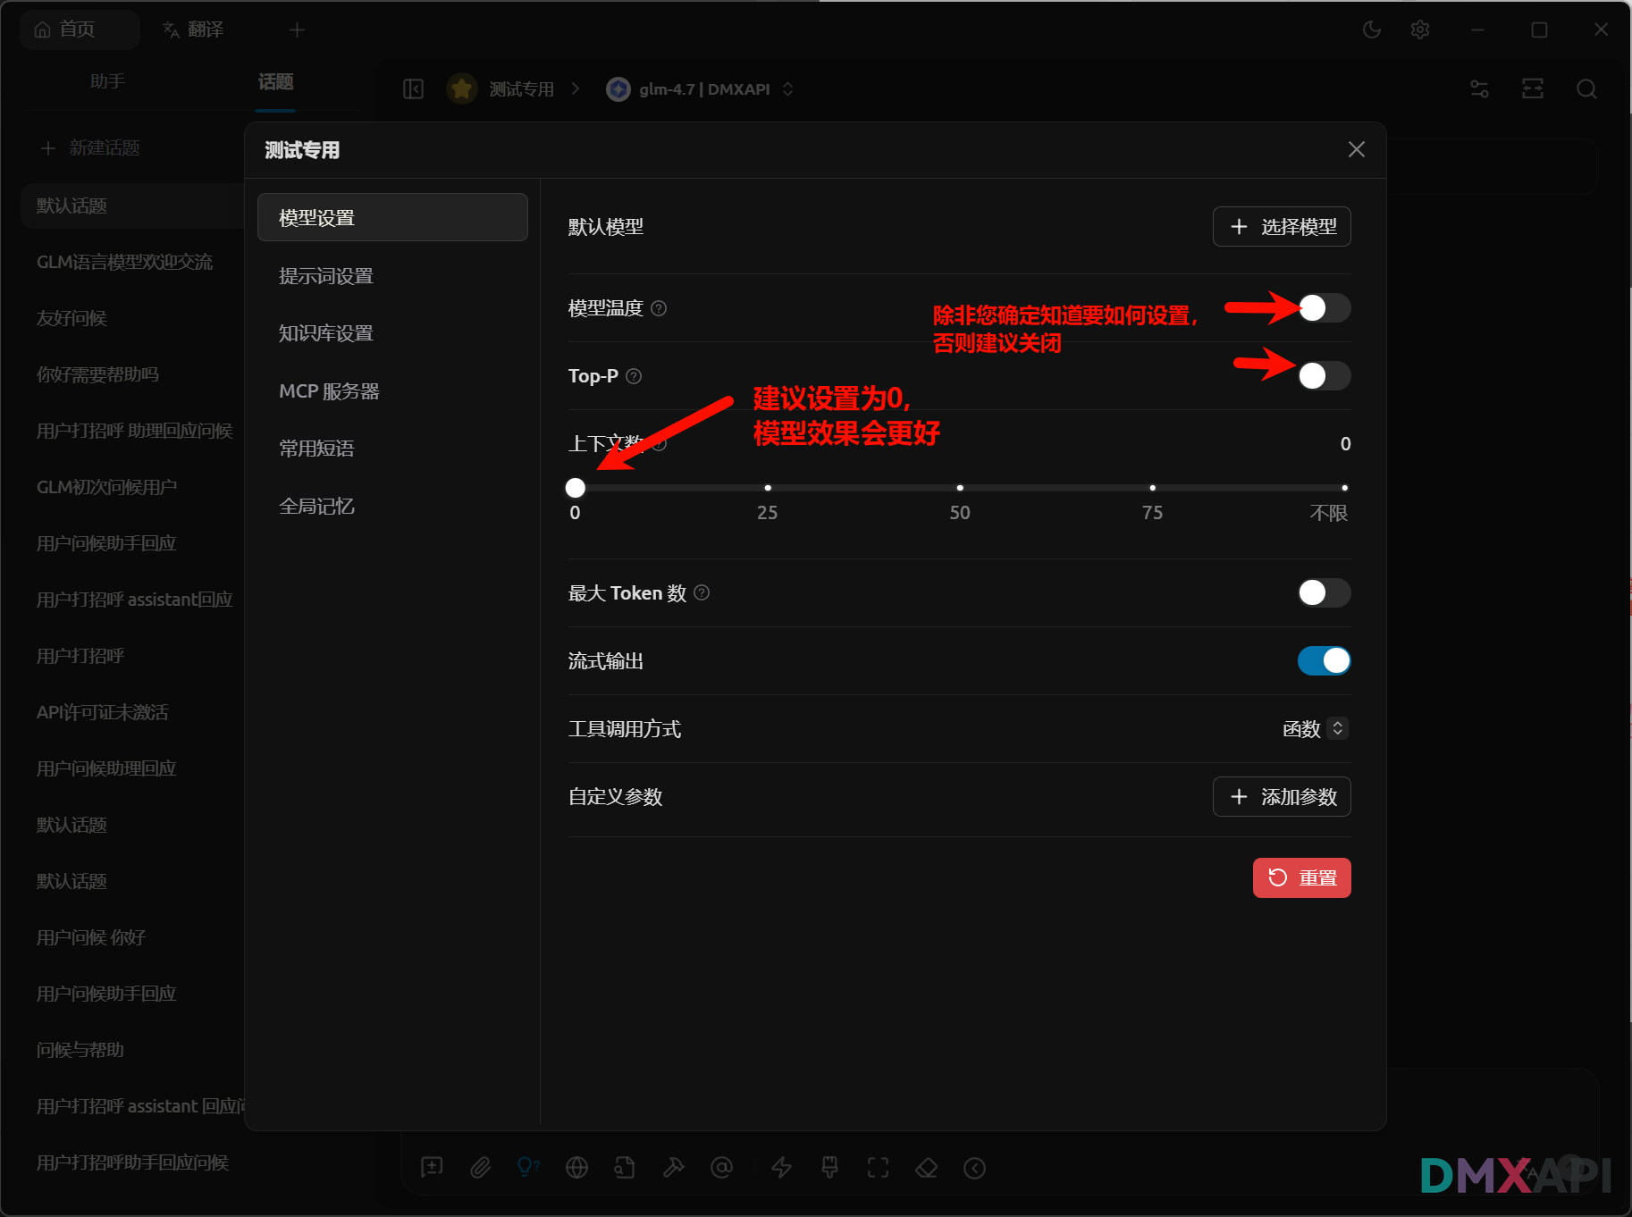The image size is (1632, 1217).
Task: Click the help icon next to Top-P
Action: [x=634, y=376]
